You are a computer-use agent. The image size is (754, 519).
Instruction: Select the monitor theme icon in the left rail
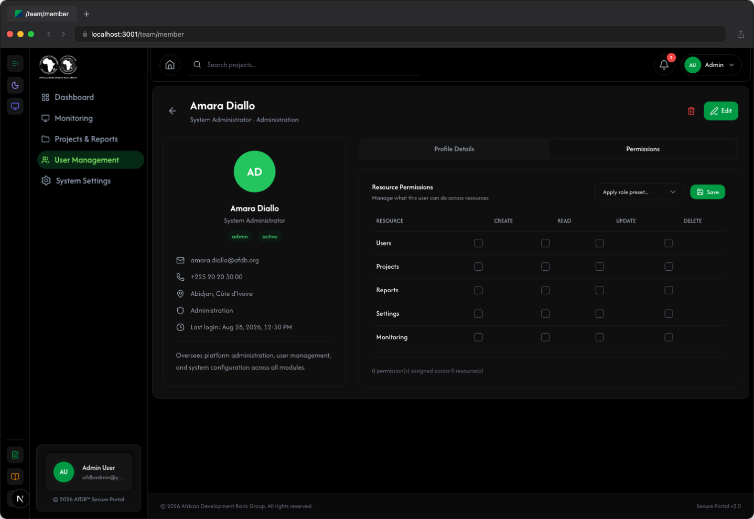pyautogui.click(x=15, y=106)
